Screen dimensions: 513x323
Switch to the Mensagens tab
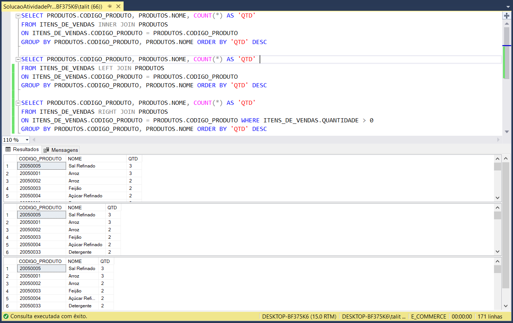tap(61, 150)
